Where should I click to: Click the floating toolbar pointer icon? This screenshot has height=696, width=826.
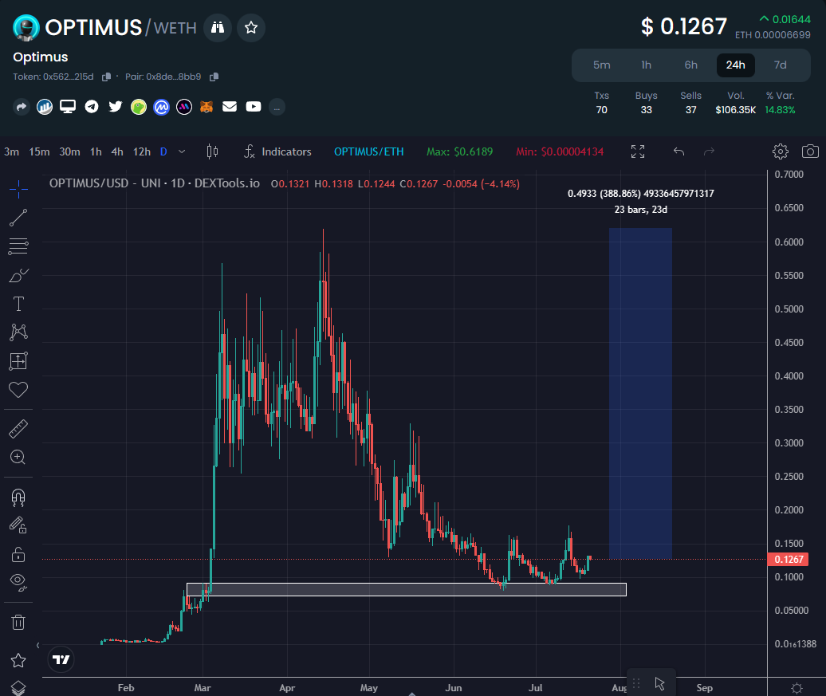pyautogui.click(x=659, y=683)
